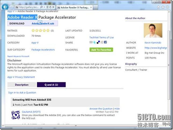
Task: Switch to the Description tab
Action: (22, 85)
